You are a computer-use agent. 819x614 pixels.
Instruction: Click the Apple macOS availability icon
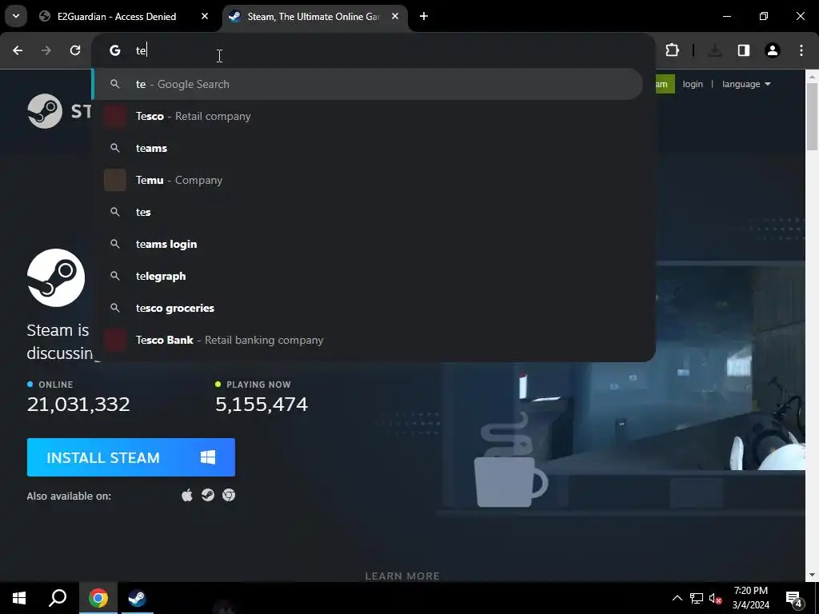point(187,495)
